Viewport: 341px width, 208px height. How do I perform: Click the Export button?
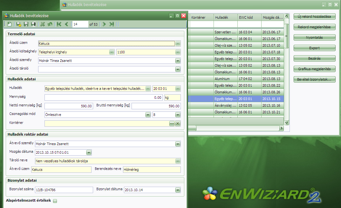[315, 48]
